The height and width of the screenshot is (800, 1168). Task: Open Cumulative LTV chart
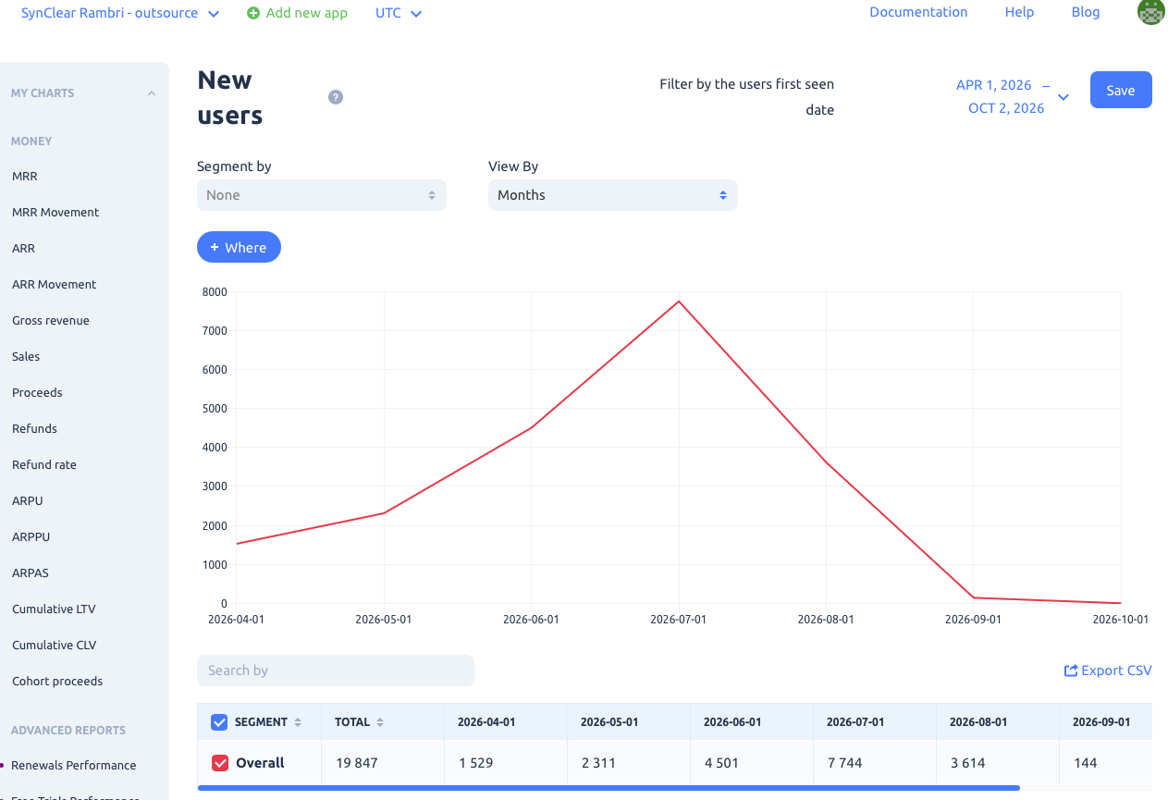click(54, 609)
